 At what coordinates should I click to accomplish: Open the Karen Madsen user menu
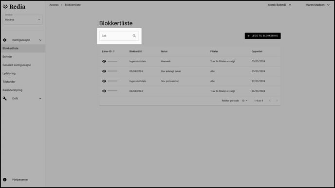point(317,5)
